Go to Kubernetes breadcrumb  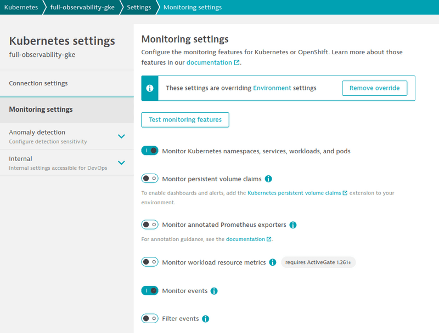21,7
